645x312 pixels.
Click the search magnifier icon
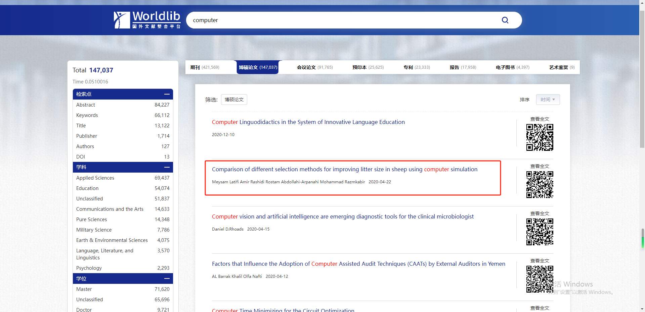click(505, 20)
